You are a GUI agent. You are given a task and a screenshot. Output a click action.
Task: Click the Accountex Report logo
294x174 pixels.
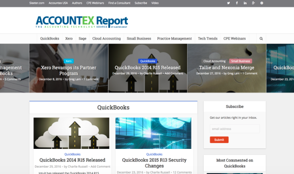pos(82,22)
